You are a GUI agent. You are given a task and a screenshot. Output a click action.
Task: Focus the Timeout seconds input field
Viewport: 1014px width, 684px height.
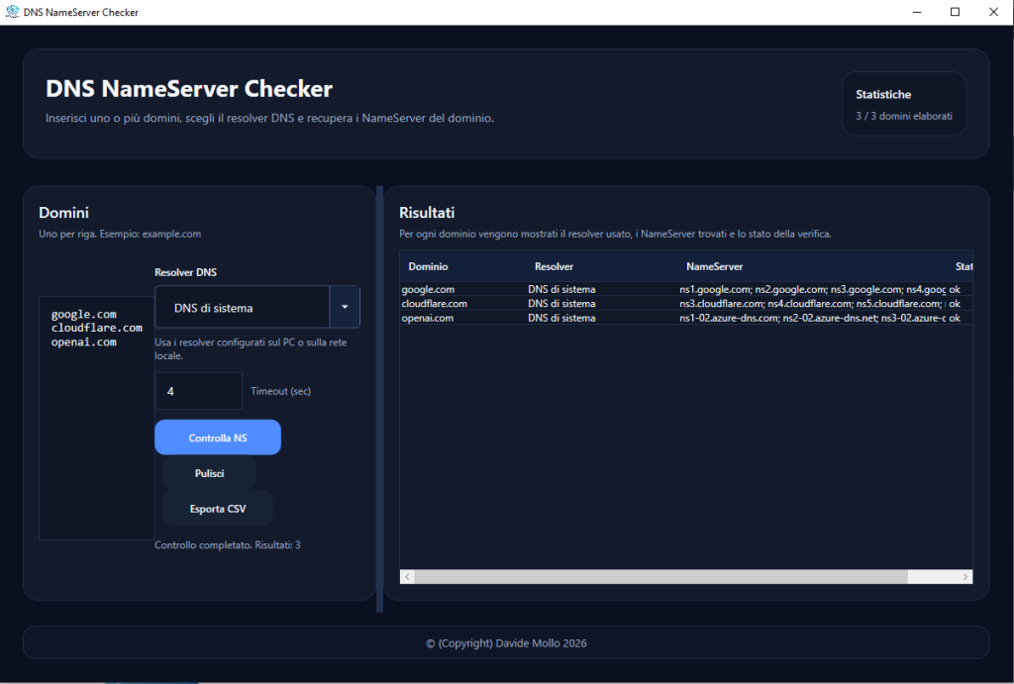click(198, 391)
